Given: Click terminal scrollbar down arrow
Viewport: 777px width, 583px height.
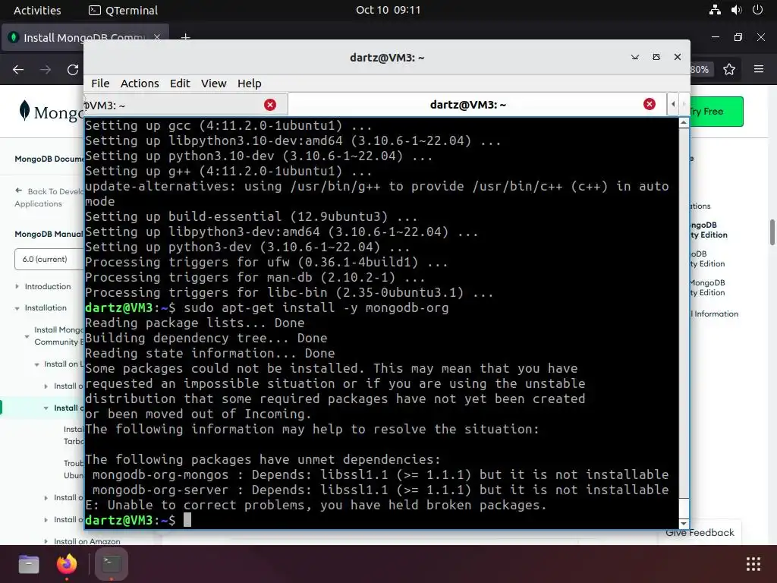Looking at the screenshot, I should pyautogui.click(x=684, y=524).
